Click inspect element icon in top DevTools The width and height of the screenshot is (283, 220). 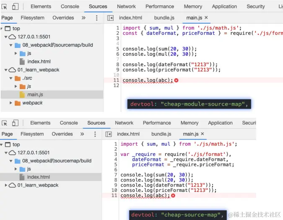tap(4, 7)
